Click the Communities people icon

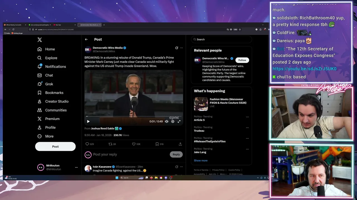click(40, 110)
